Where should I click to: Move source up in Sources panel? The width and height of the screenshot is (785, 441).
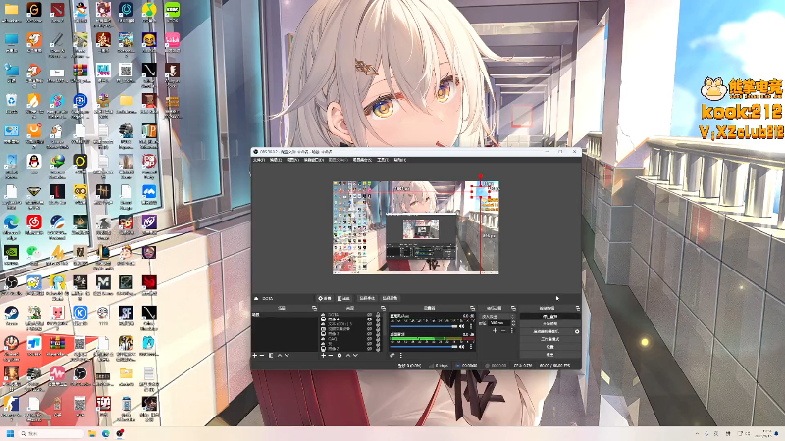(x=348, y=356)
